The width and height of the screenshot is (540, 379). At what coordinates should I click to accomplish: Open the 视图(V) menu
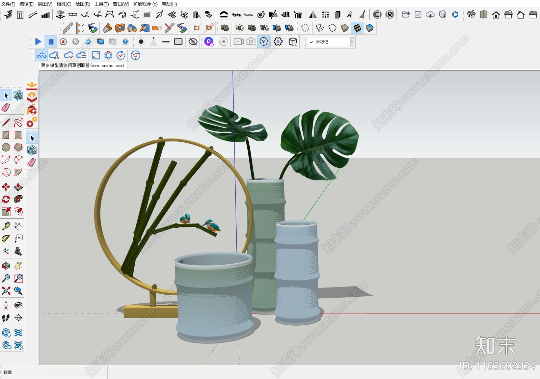(x=45, y=4)
